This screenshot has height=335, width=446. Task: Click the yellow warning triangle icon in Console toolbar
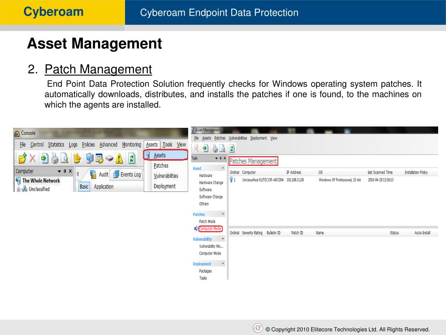click(x=119, y=158)
